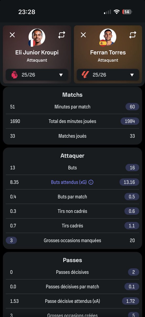Open Ferran Torres' profile photo
Screen dimensions: 145x317
(x=108, y=37)
